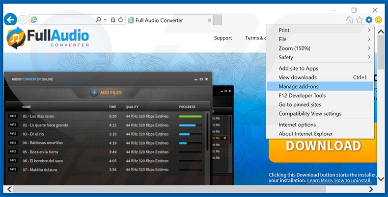
Task: Click the search magnifier in address bar
Action: (98, 20)
